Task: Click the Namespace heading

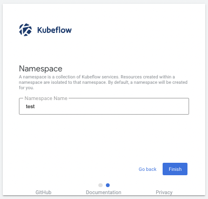Action: coord(41,69)
